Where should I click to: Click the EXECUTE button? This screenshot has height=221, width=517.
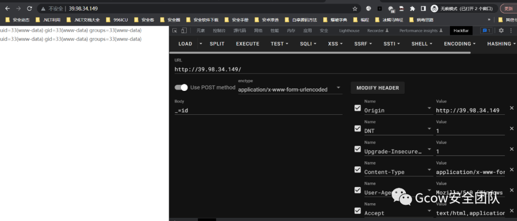247,44
